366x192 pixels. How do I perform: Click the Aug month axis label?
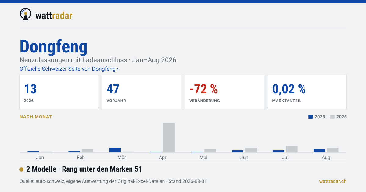click(x=326, y=158)
